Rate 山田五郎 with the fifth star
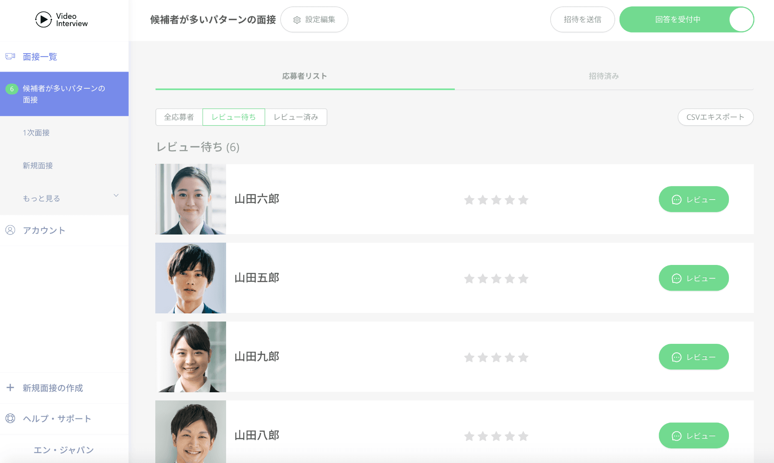 click(x=523, y=279)
